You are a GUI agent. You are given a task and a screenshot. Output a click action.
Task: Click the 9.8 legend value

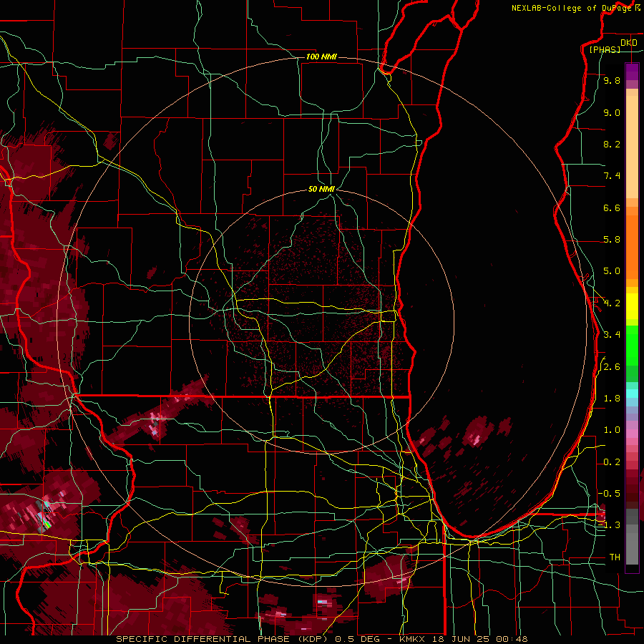tap(612, 81)
